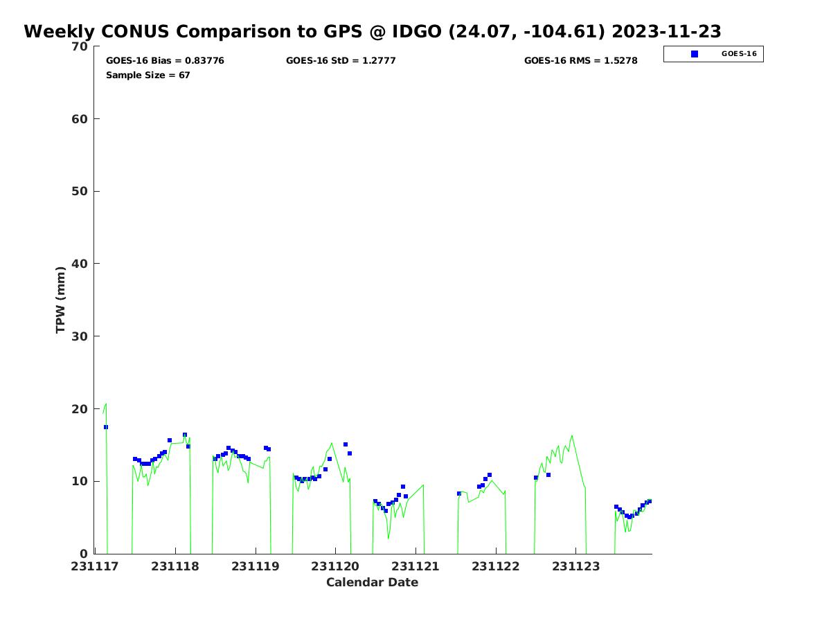Click the 20 y-axis tick label
Screen dimensions: 831x623
point(80,409)
